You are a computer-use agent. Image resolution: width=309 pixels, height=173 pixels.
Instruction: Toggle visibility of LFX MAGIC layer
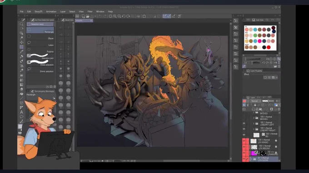coord(244,141)
